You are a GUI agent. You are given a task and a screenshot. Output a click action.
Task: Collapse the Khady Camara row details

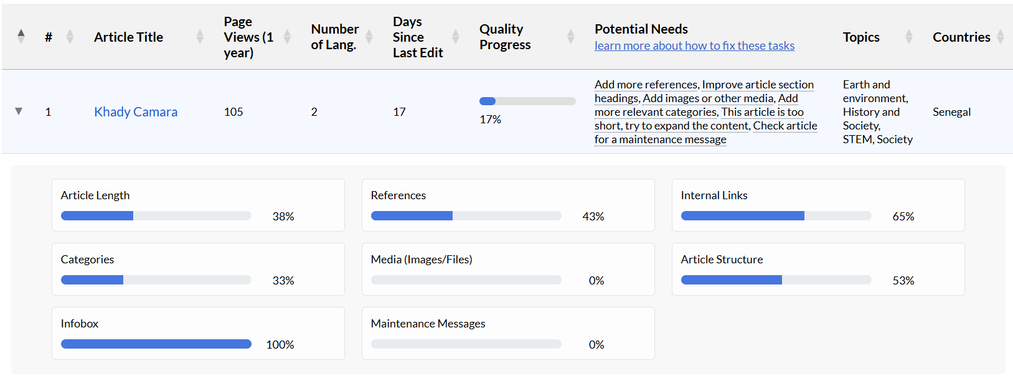[x=19, y=111]
